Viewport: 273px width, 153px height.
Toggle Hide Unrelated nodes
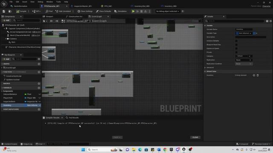[x=63, y=11]
